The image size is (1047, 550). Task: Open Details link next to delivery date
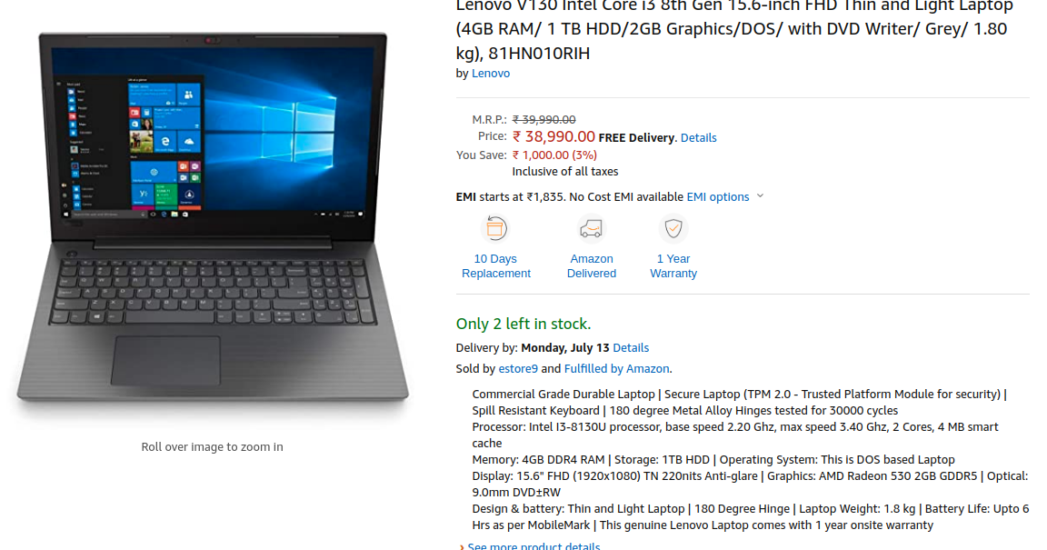point(631,347)
